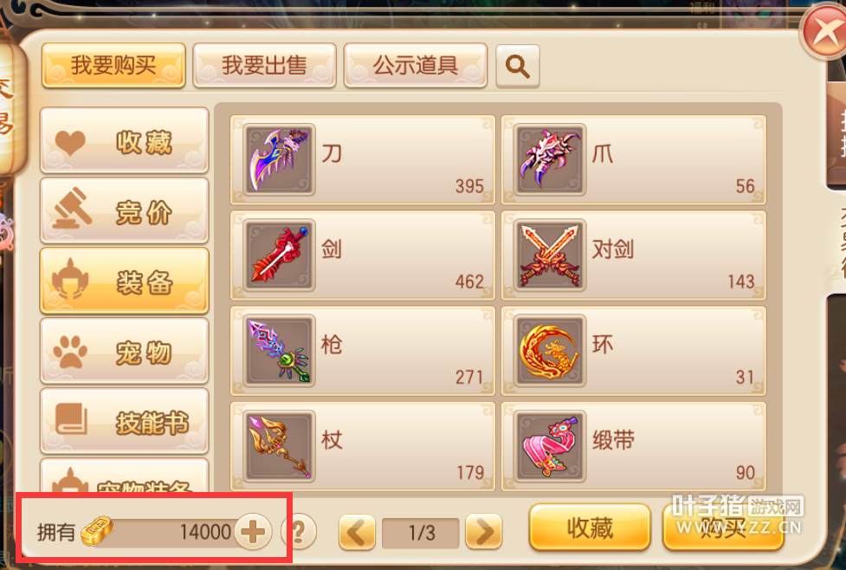Switch to the 公示道具 tab

[416, 65]
